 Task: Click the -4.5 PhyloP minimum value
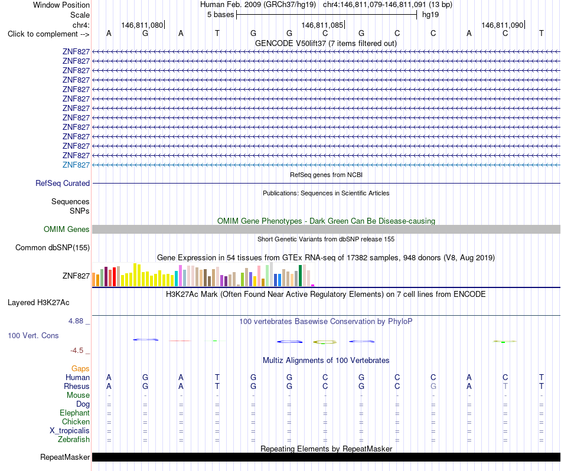pos(77,351)
